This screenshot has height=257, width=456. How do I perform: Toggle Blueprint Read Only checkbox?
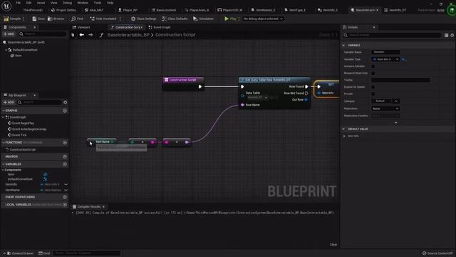373,74
